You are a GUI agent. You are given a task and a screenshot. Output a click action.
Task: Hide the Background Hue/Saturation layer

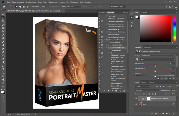[136, 98]
